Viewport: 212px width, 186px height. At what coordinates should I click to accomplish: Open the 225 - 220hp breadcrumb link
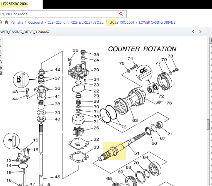click(57, 23)
